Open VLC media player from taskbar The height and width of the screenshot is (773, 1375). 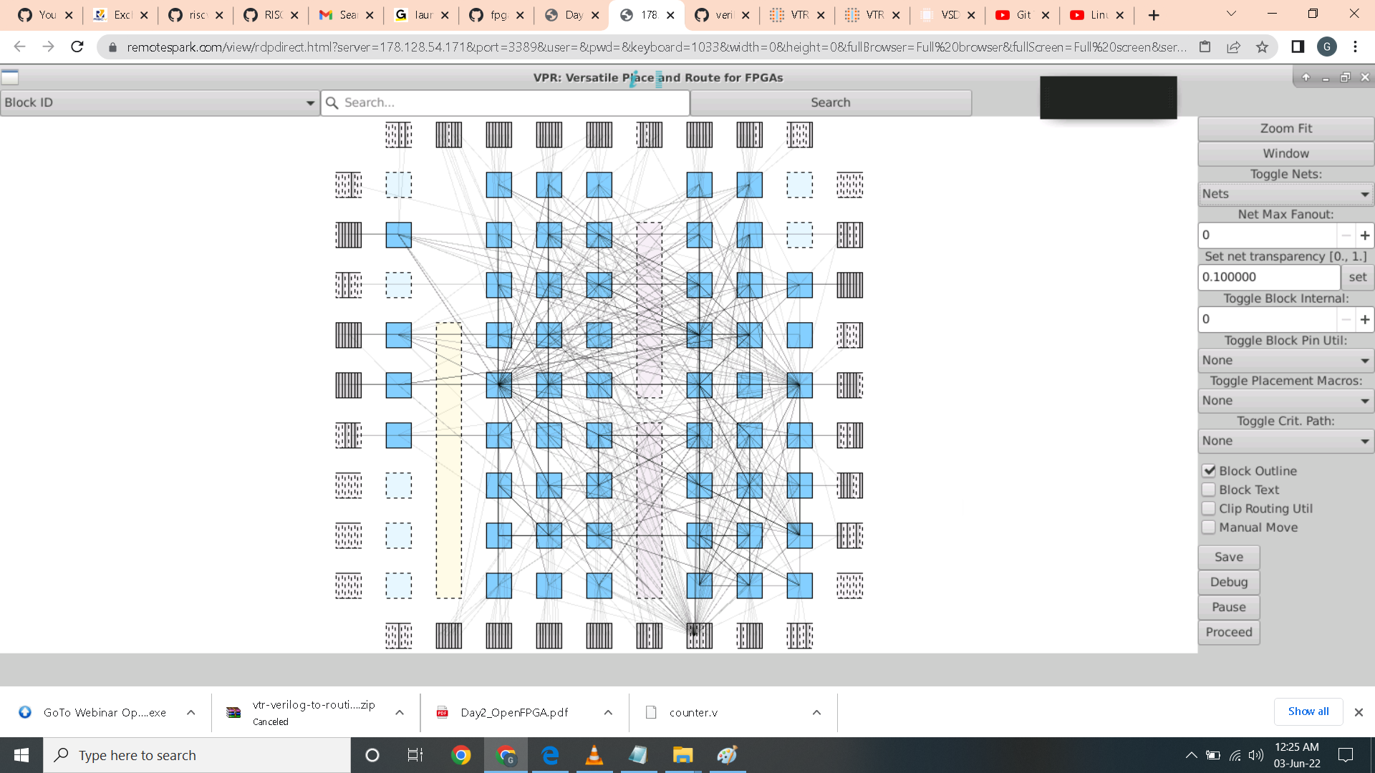coord(594,755)
